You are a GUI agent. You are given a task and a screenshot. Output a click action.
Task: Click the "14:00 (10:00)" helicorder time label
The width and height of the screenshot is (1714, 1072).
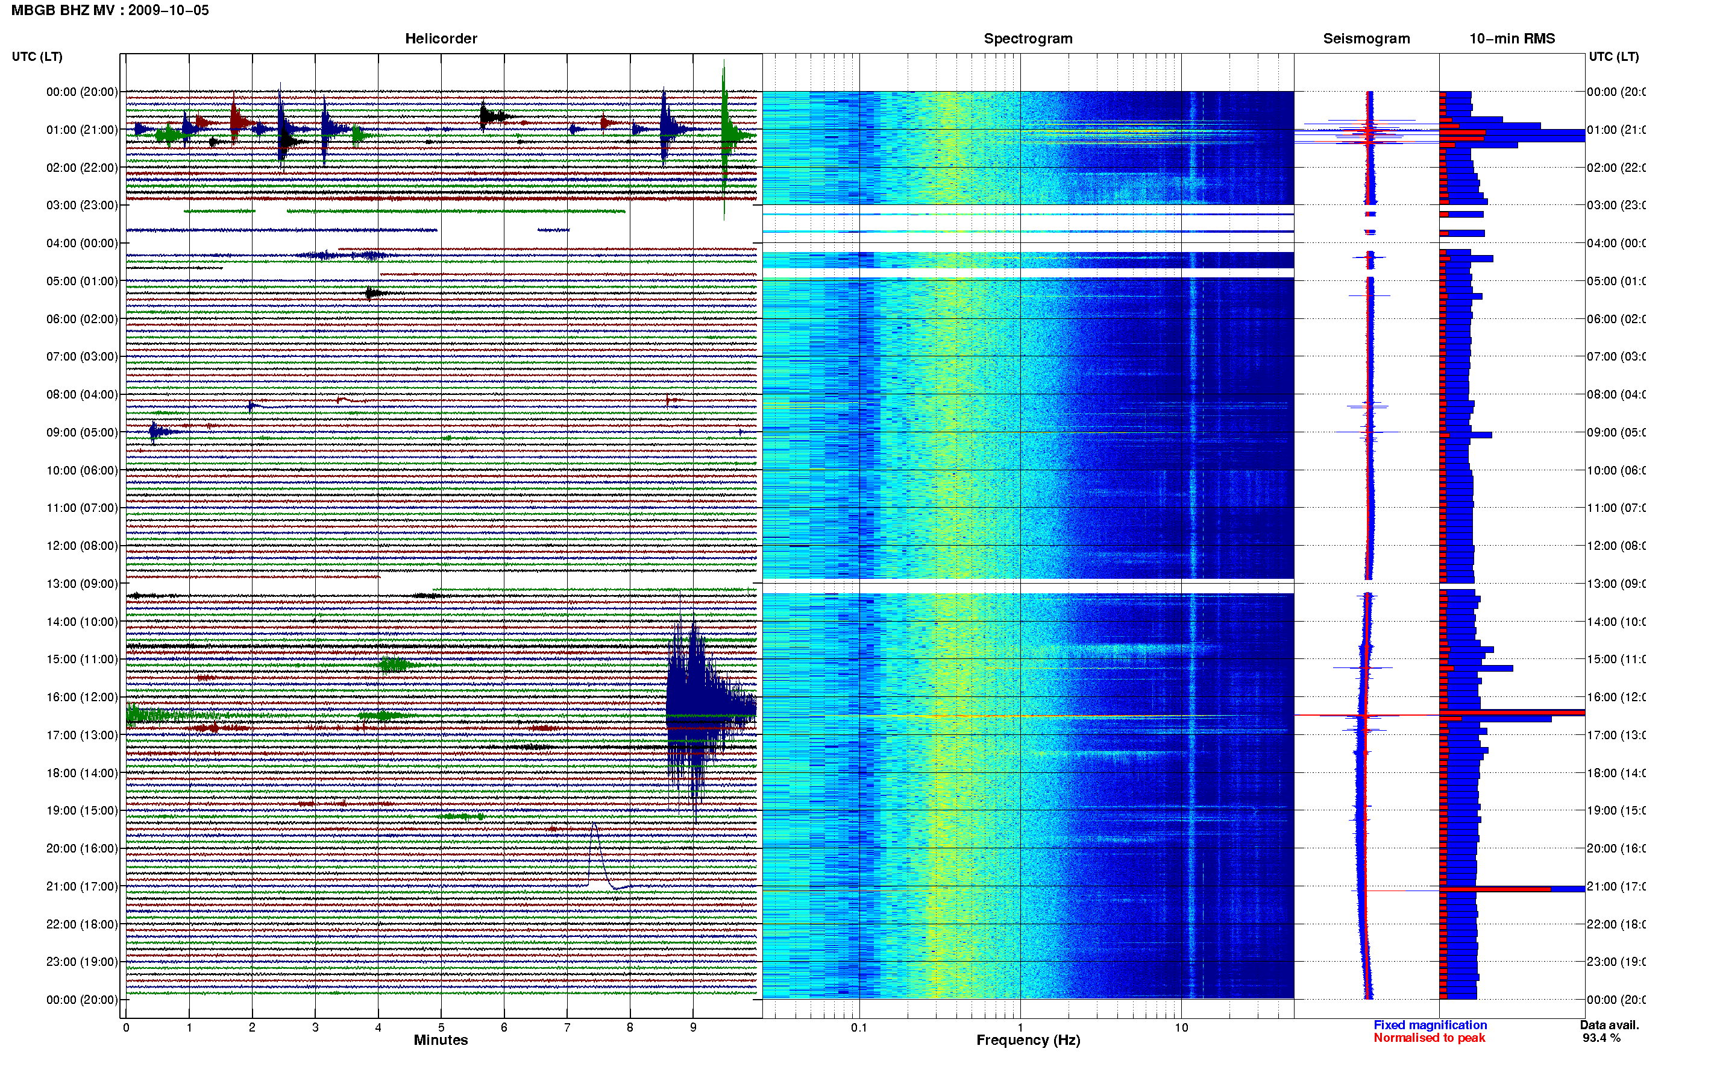(x=82, y=622)
